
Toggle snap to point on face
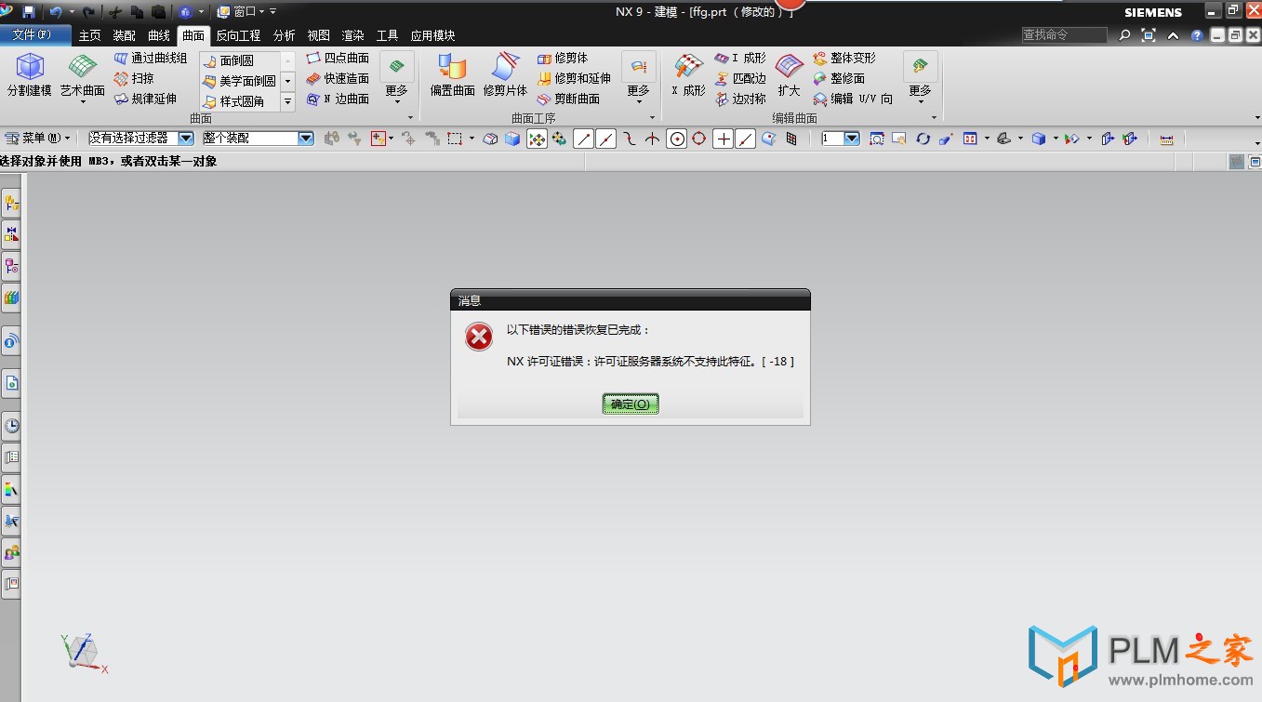(768, 139)
